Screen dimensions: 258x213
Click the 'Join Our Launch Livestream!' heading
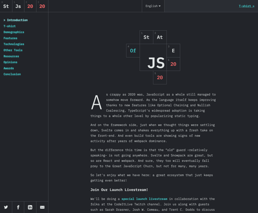[119, 190]
